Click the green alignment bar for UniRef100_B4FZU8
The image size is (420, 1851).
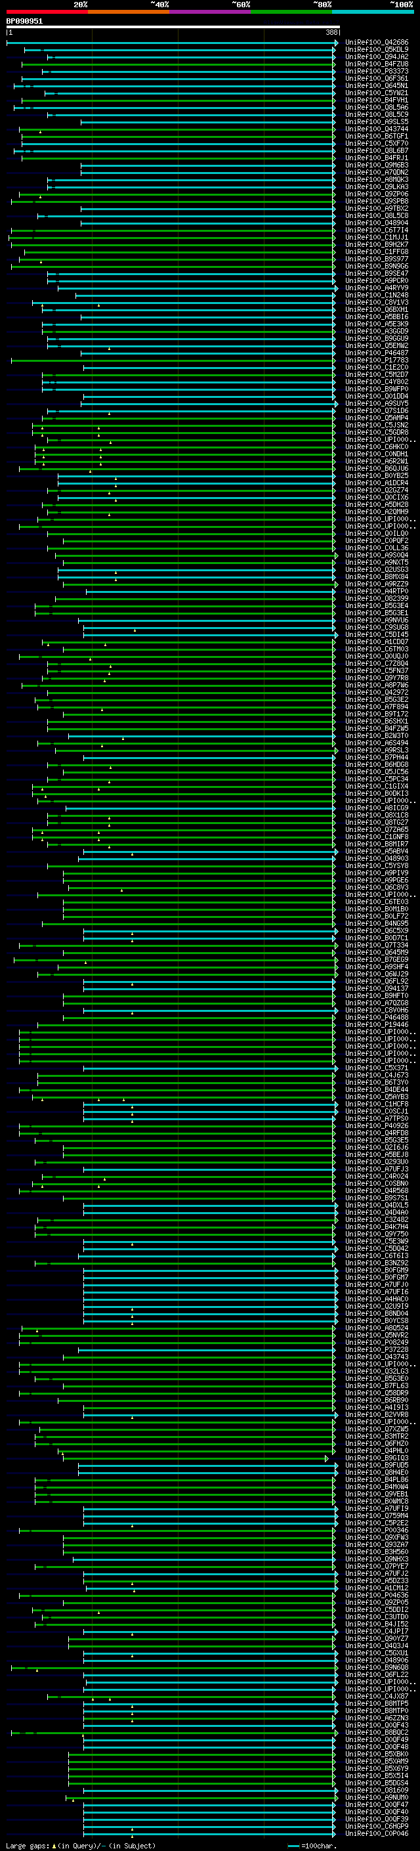pyautogui.click(x=178, y=64)
